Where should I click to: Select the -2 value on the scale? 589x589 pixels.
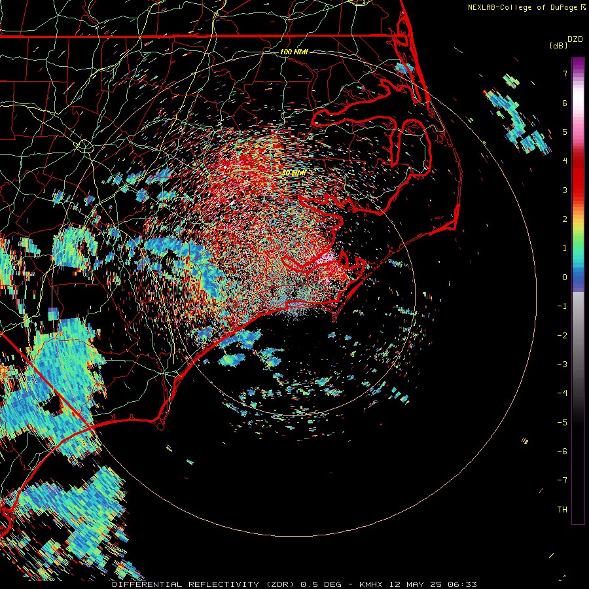coord(562,336)
